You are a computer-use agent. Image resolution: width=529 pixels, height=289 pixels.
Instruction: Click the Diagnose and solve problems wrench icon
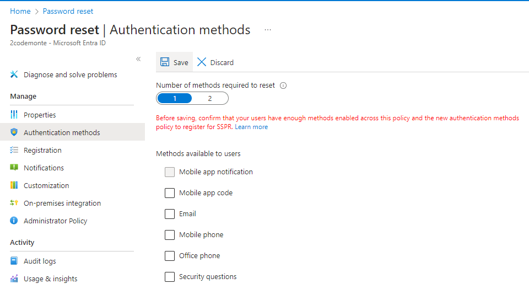(14, 74)
